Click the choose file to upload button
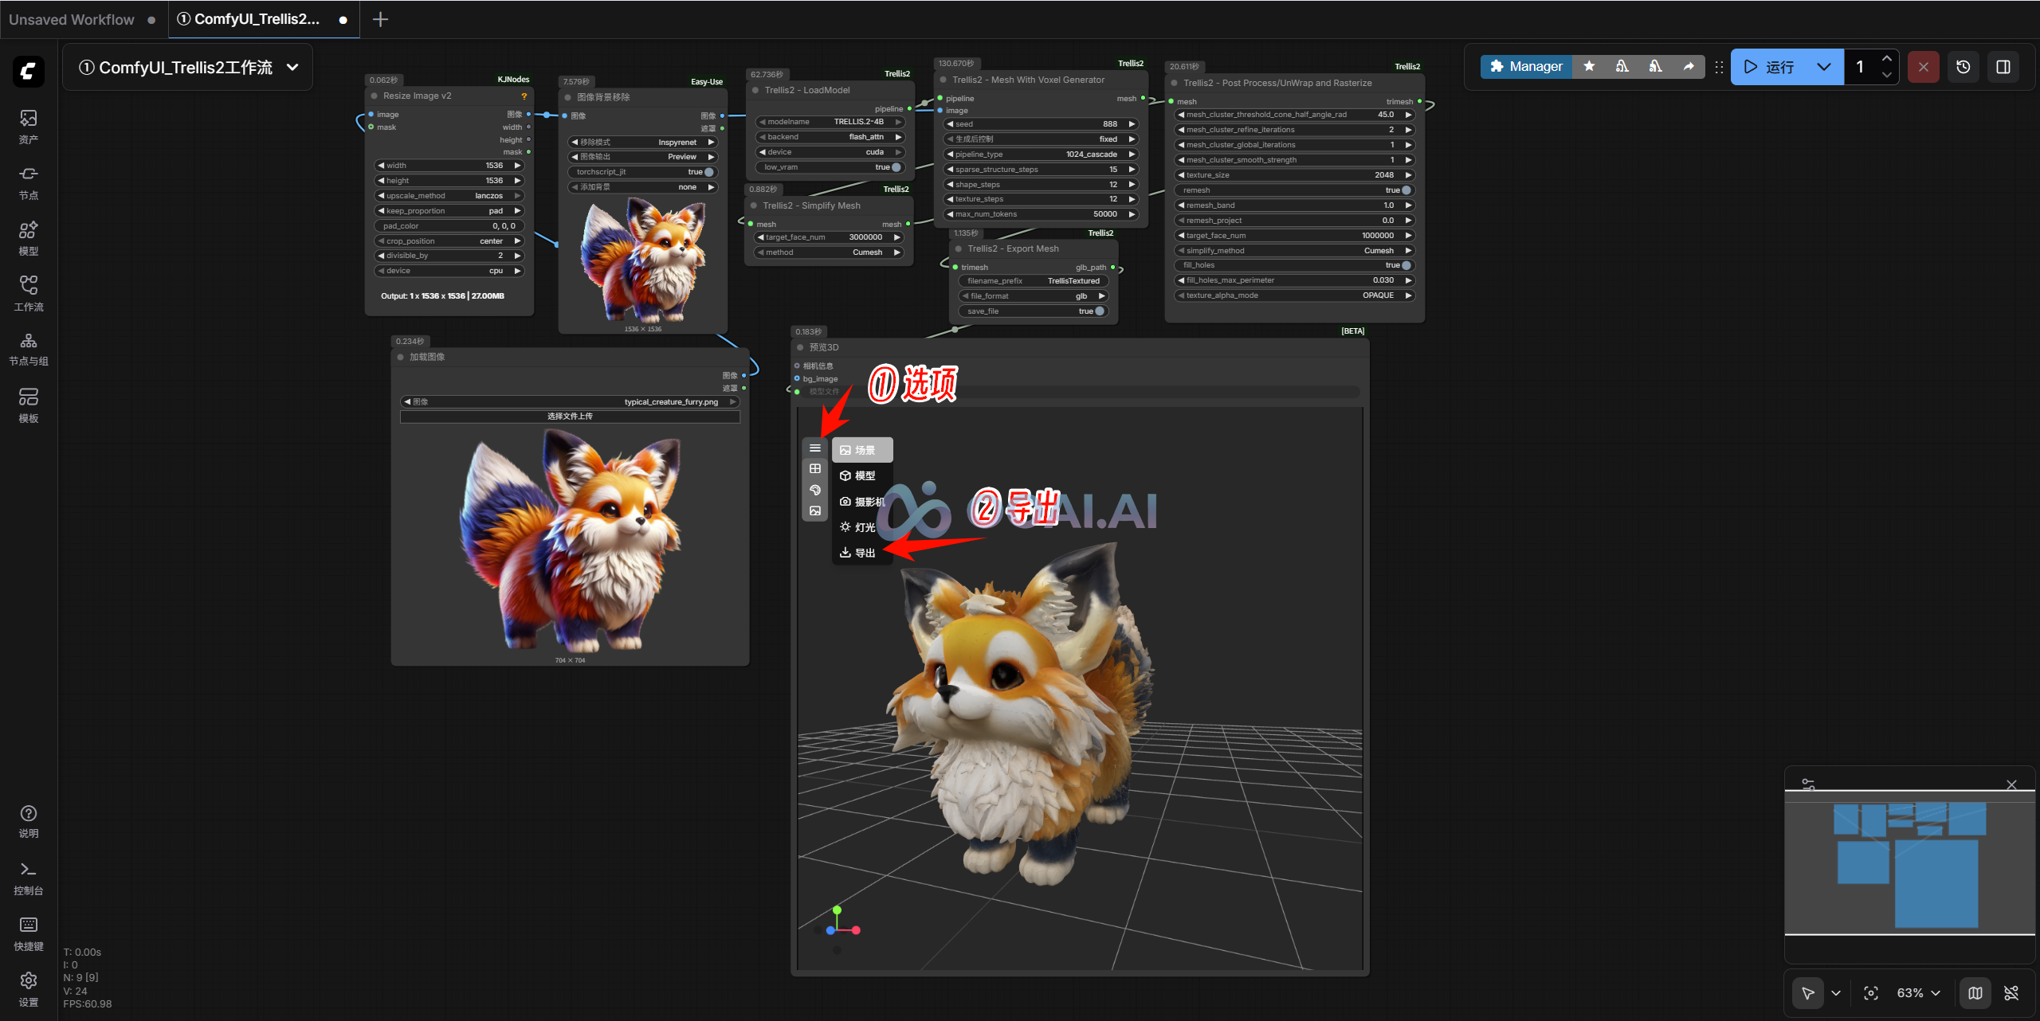This screenshot has width=2040, height=1021. [x=570, y=417]
